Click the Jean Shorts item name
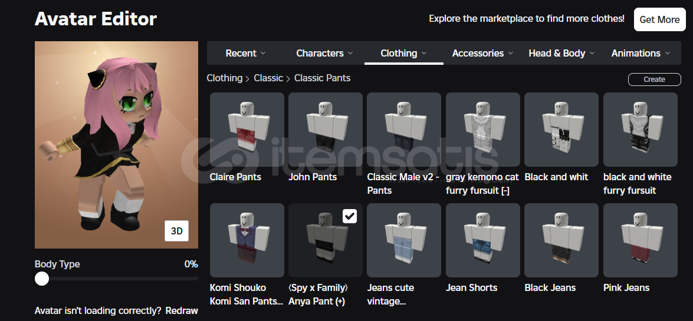 click(472, 288)
